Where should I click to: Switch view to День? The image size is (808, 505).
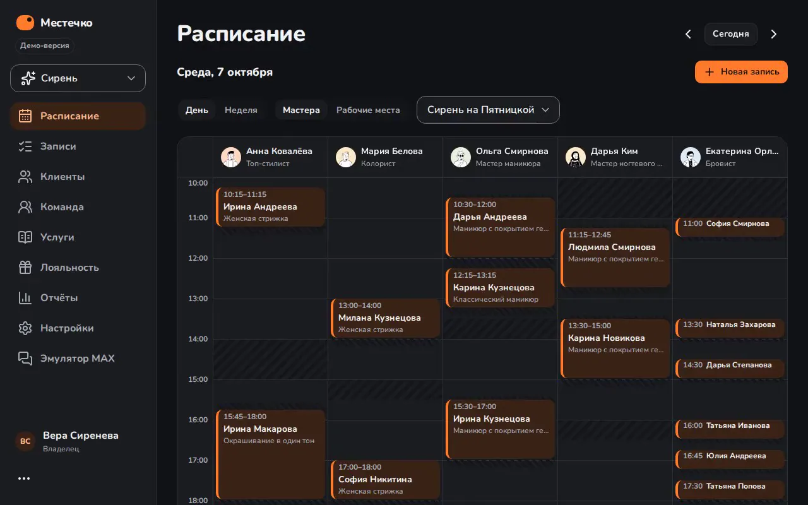pos(197,110)
